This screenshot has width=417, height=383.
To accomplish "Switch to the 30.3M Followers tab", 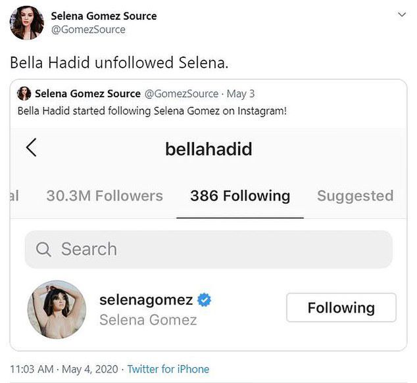I will [105, 196].
